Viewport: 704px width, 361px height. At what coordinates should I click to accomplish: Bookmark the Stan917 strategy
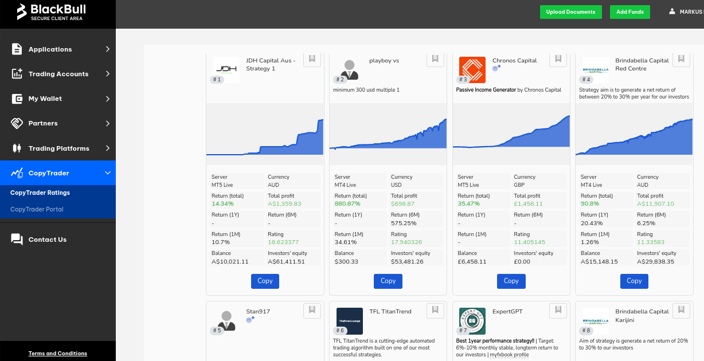tap(312, 310)
